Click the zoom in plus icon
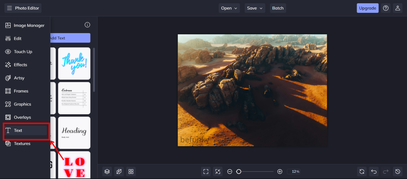 280,171
